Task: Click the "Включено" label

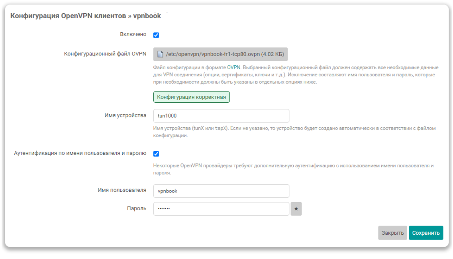Action: coord(133,35)
